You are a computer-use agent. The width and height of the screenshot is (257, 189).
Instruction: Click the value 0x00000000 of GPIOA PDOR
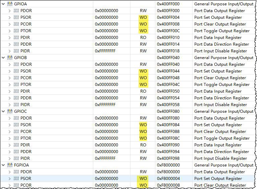pyautogui.click(x=107, y=11)
